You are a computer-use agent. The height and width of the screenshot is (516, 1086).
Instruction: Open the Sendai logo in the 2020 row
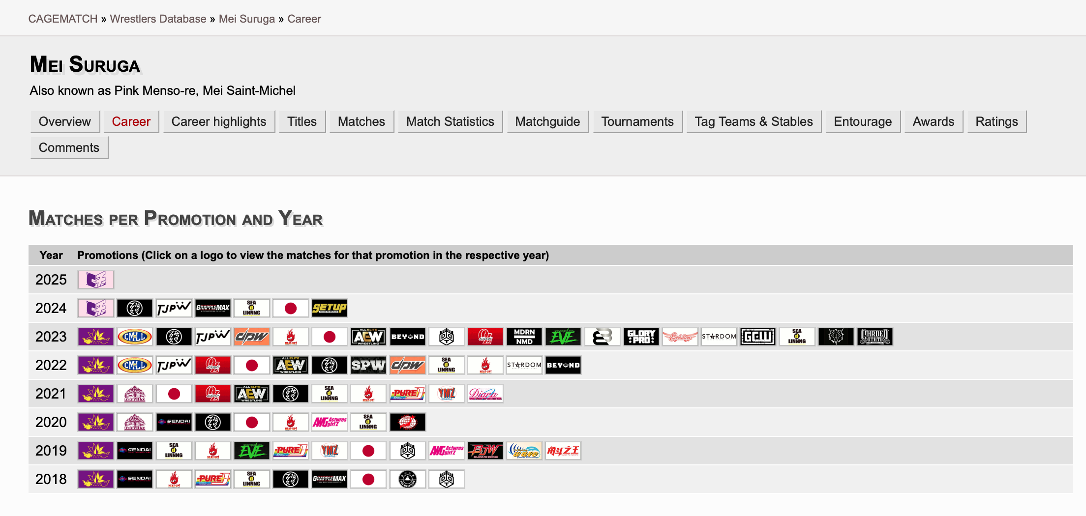tap(174, 422)
